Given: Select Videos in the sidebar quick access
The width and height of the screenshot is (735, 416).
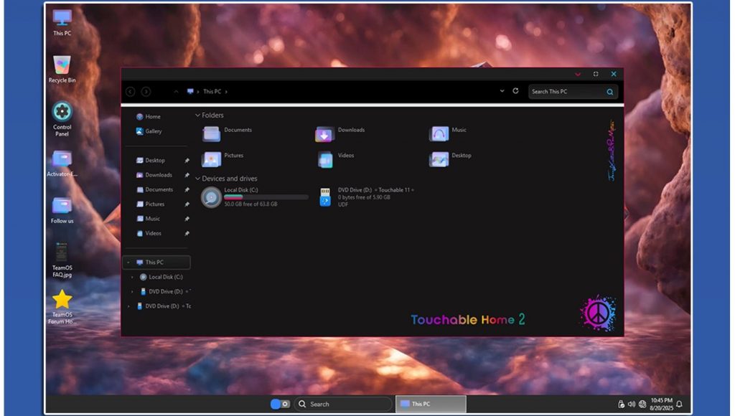Looking at the screenshot, I should 148,233.
